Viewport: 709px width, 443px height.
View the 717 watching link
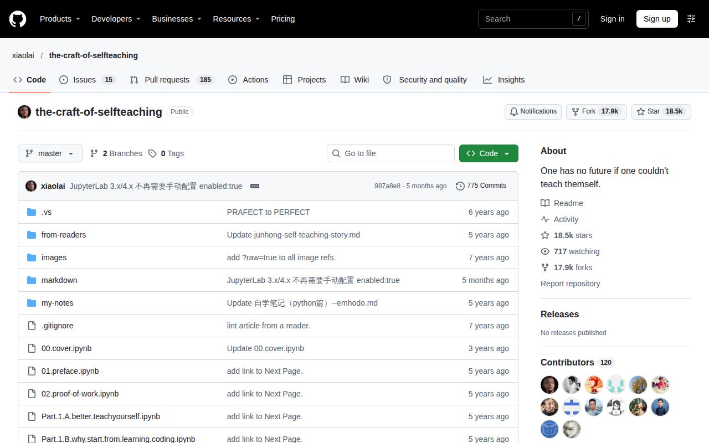coord(570,251)
